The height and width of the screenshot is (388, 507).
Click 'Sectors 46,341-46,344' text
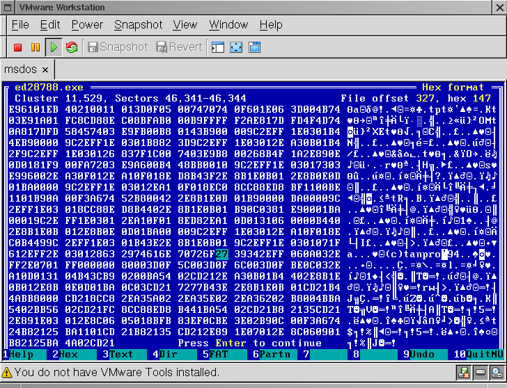[x=180, y=99]
